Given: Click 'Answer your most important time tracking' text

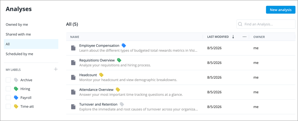Looking at the screenshot, I should 131,95.
